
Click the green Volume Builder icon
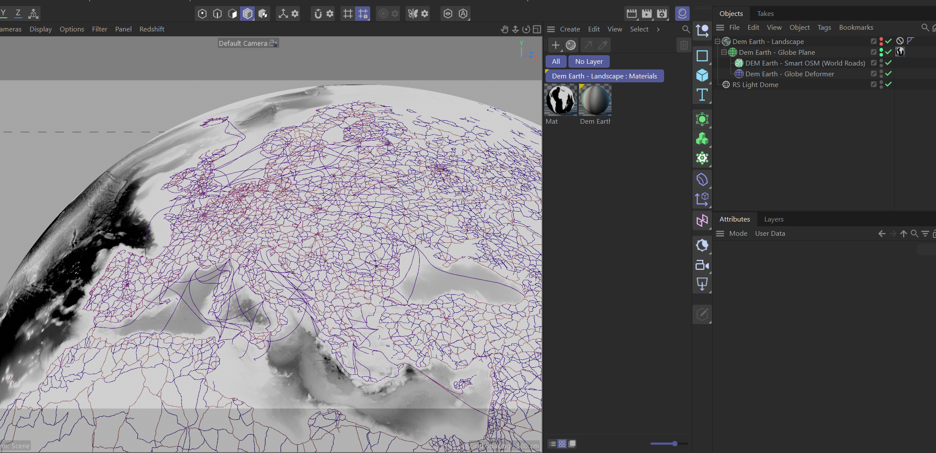click(x=702, y=138)
